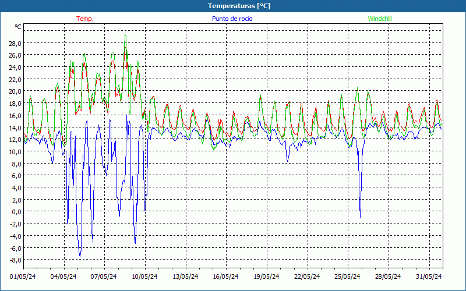This screenshot has height=291, width=466.
Task: Click the 18,0 y-axis value
Action: [15, 104]
